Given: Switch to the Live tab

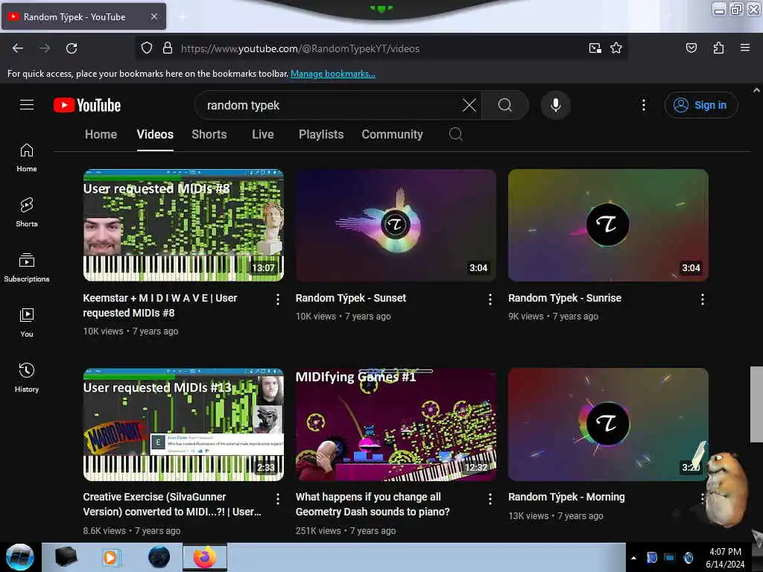Looking at the screenshot, I should (263, 134).
